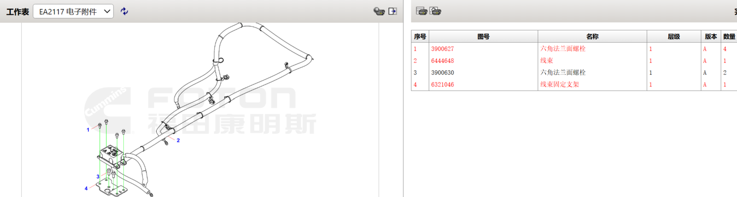This screenshot has height=197, width=737.
Task: Print parts list with diagram
Action: click(x=435, y=11)
